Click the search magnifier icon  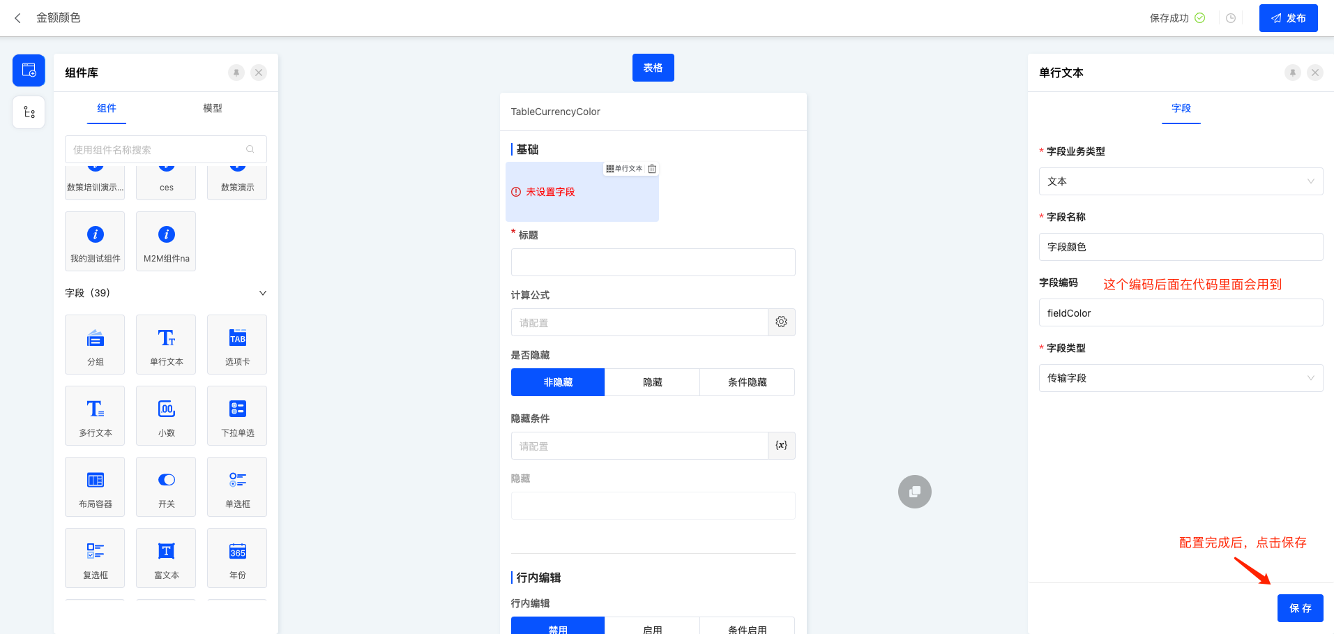coord(250,149)
